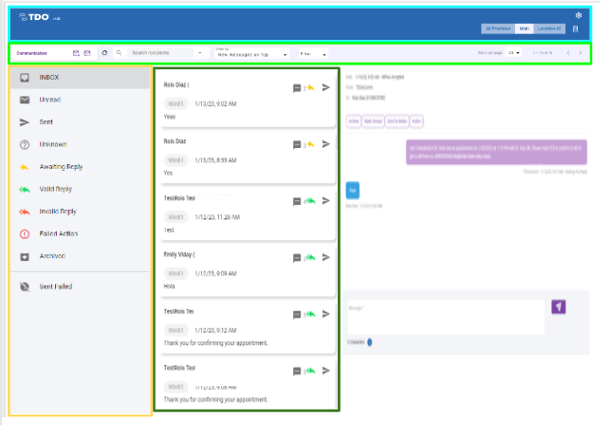This screenshot has height=425, width=610.
Task: Open the Sent Failed folder
Action: (56, 286)
